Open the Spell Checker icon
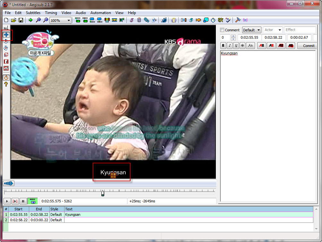The width and height of the screenshot is (322, 242). pyautogui.click(x=228, y=20)
